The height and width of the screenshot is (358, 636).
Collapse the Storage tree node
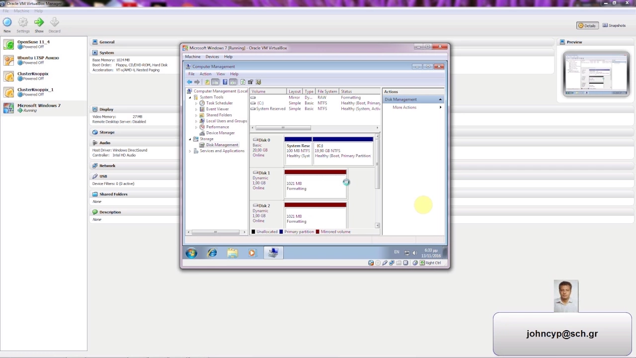[x=190, y=139]
